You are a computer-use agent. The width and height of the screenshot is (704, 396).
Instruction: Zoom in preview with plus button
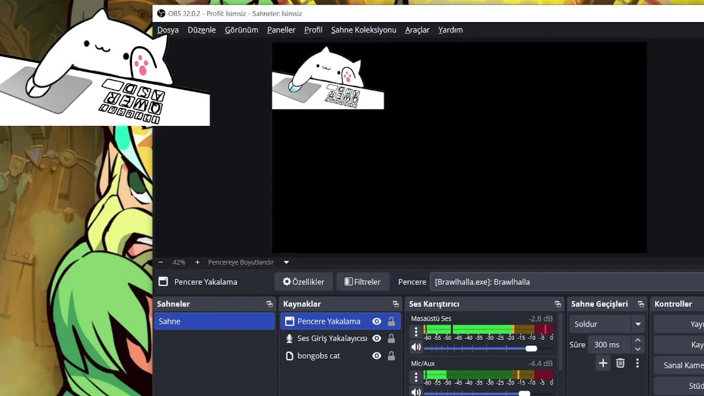[x=197, y=262]
